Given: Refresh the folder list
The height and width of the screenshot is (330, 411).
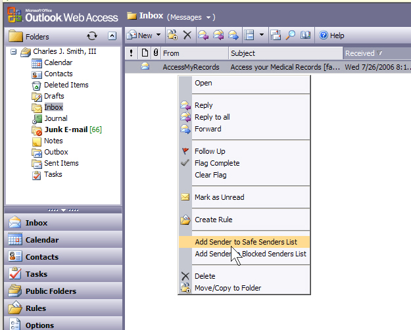Looking at the screenshot, I should click(x=92, y=36).
